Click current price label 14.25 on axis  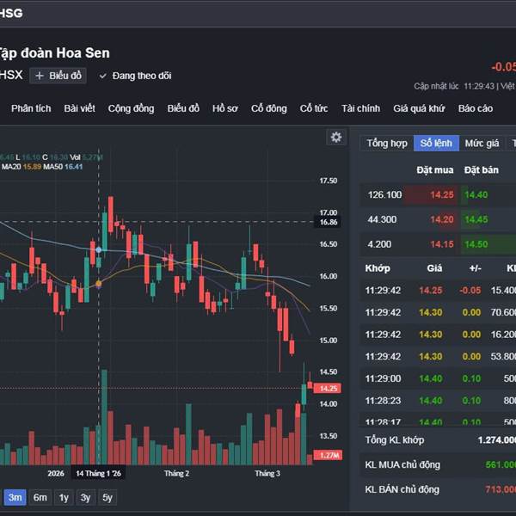[x=328, y=389]
